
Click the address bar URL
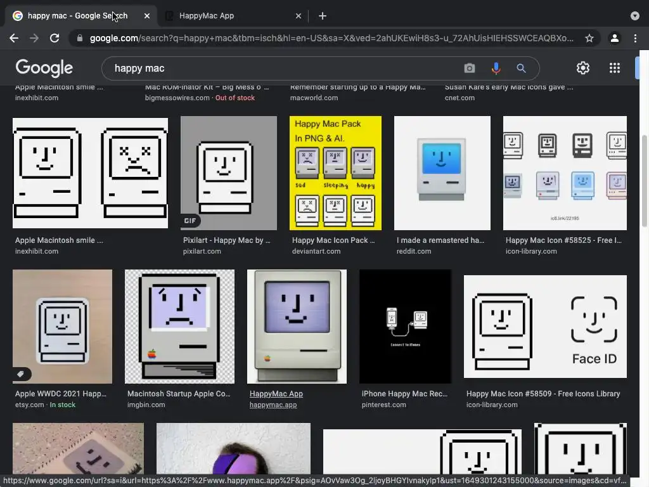[331, 39]
